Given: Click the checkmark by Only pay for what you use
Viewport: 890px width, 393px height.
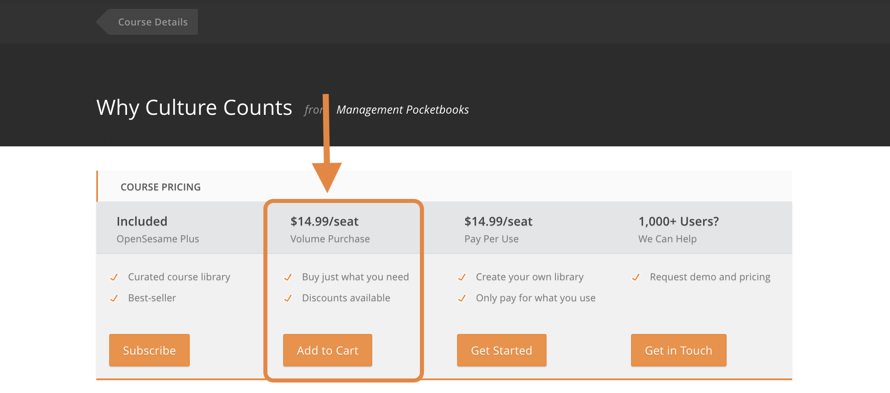Looking at the screenshot, I should [x=462, y=298].
